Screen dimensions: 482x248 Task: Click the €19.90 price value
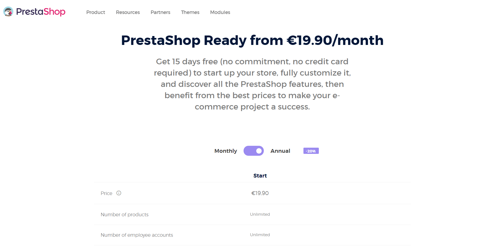260,193
